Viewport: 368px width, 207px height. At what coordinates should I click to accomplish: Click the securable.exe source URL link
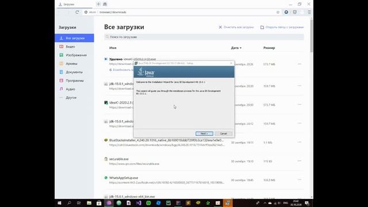(134, 164)
